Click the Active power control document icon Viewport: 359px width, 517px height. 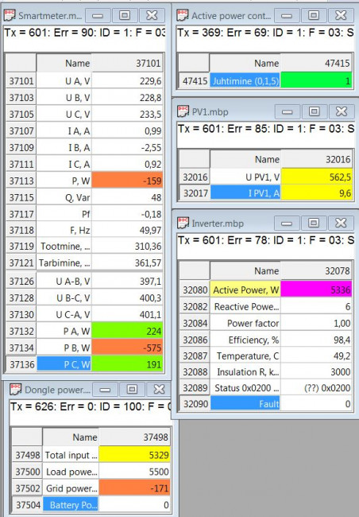click(183, 15)
